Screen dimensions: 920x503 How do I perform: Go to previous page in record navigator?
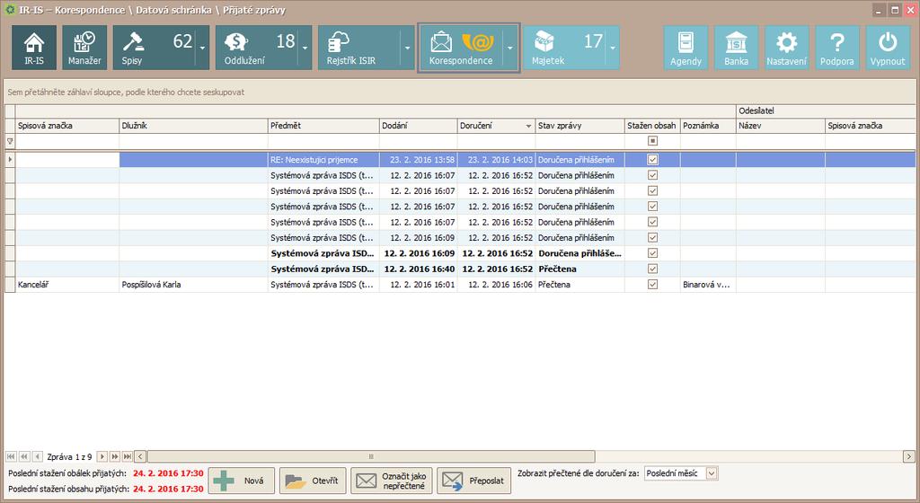(x=24, y=456)
